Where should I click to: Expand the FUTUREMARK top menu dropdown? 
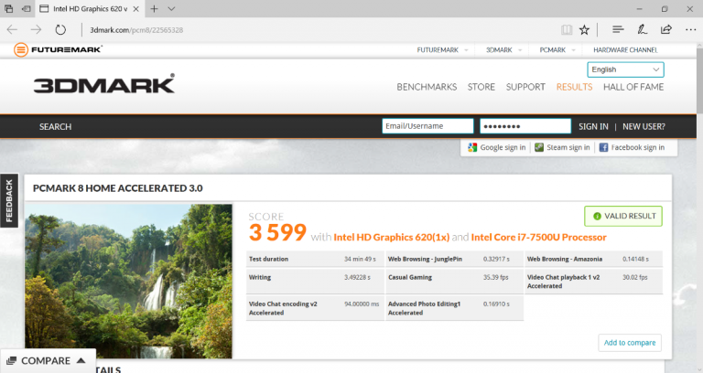[443, 49]
